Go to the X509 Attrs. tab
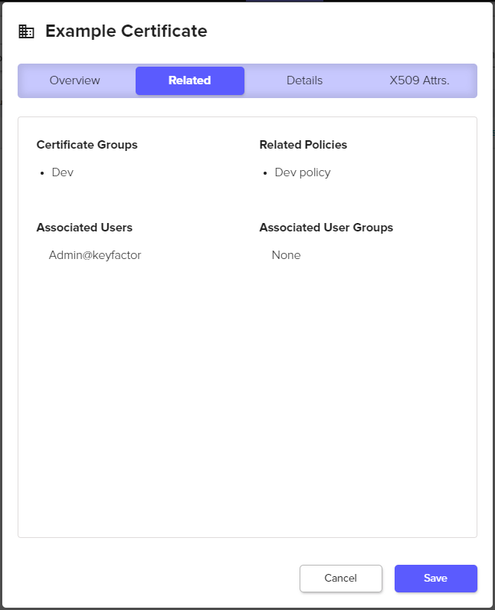The image size is (495, 610). [419, 80]
